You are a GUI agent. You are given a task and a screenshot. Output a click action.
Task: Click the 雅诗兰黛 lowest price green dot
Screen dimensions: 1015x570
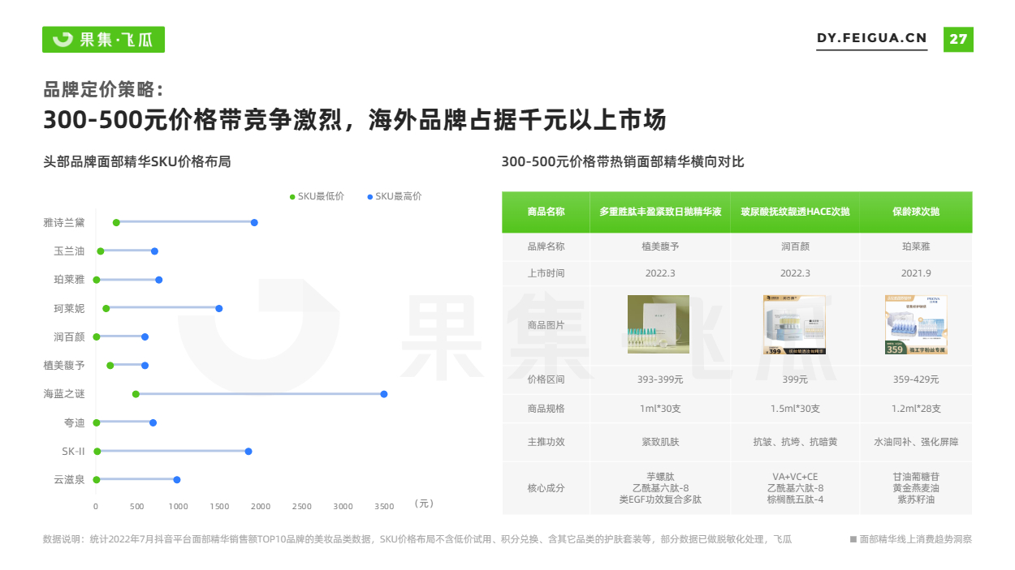coord(116,223)
